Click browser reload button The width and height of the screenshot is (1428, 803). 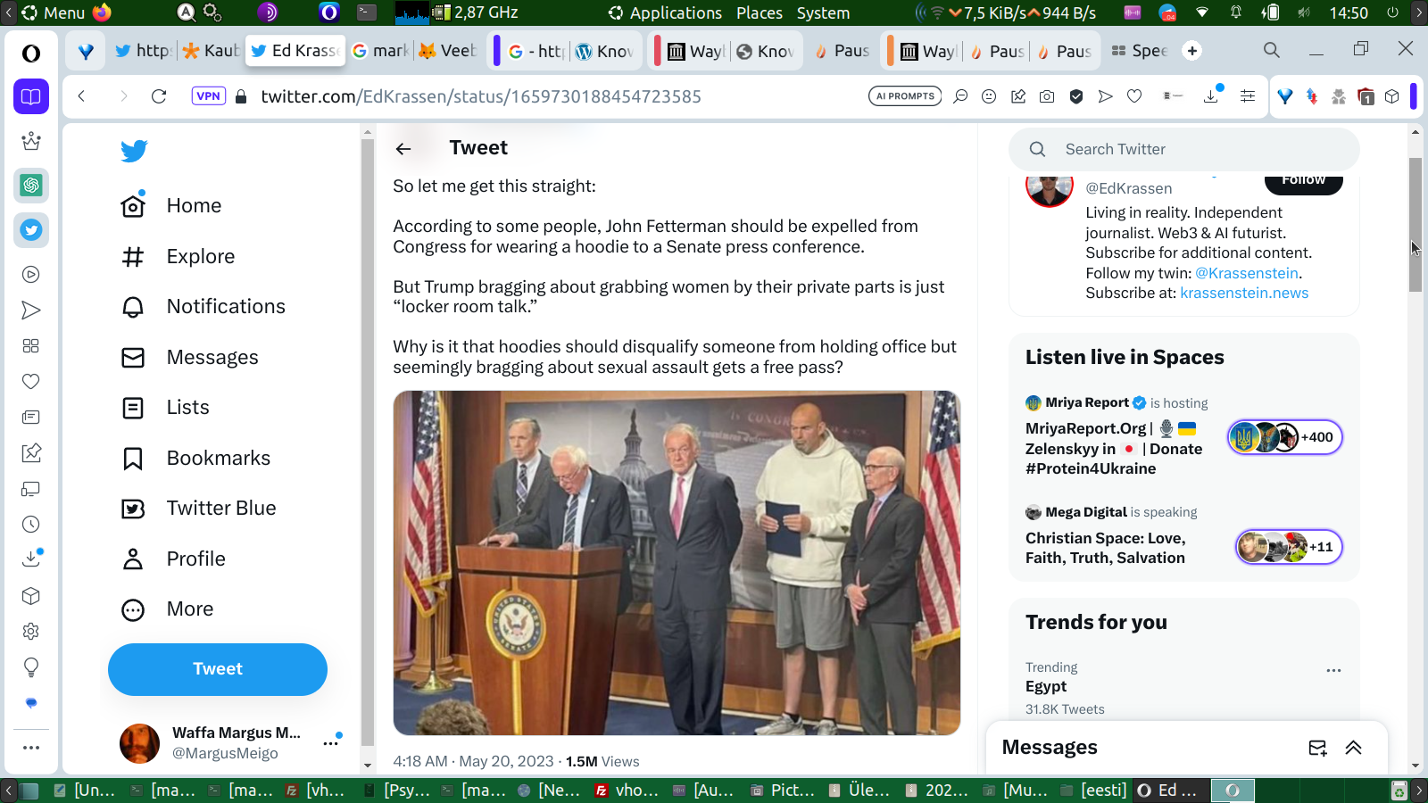[159, 96]
